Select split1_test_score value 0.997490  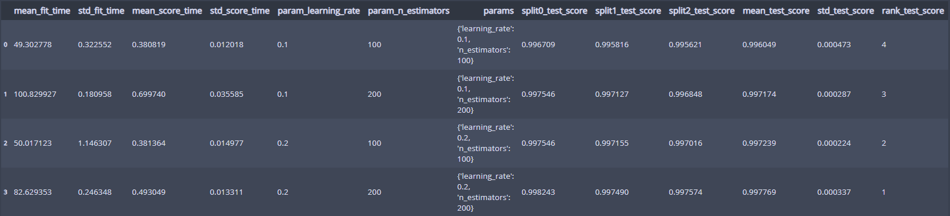coord(612,192)
